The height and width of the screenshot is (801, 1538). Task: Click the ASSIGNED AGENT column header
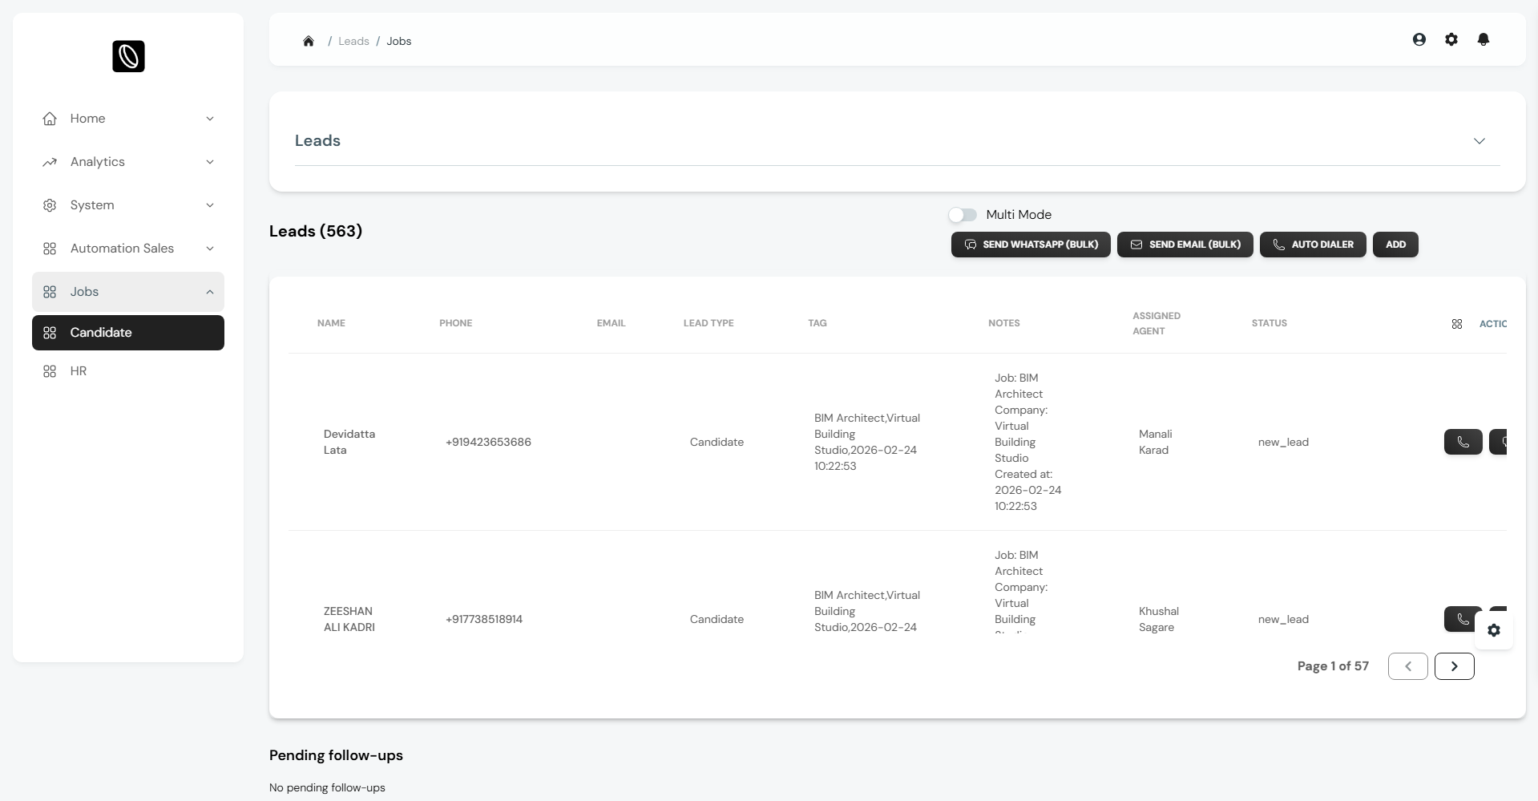click(x=1157, y=323)
